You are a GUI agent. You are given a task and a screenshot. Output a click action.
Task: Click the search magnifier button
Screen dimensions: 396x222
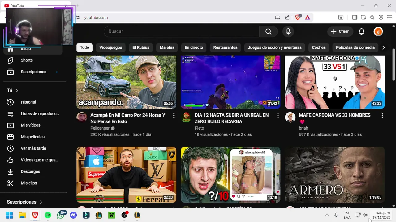(x=268, y=31)
